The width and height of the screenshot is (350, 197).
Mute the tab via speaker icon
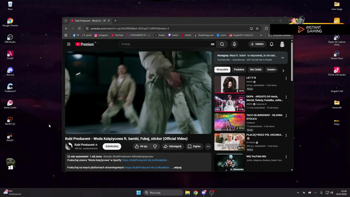[104, 21]
